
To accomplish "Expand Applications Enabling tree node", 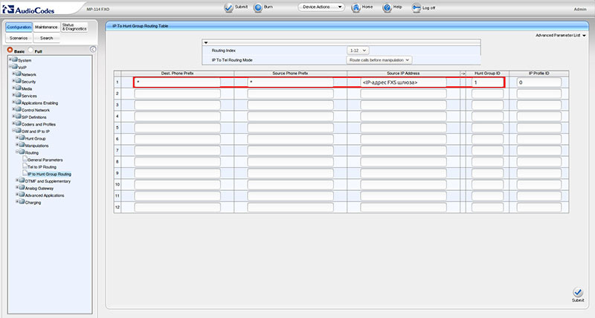I will (x=13, y=103).
